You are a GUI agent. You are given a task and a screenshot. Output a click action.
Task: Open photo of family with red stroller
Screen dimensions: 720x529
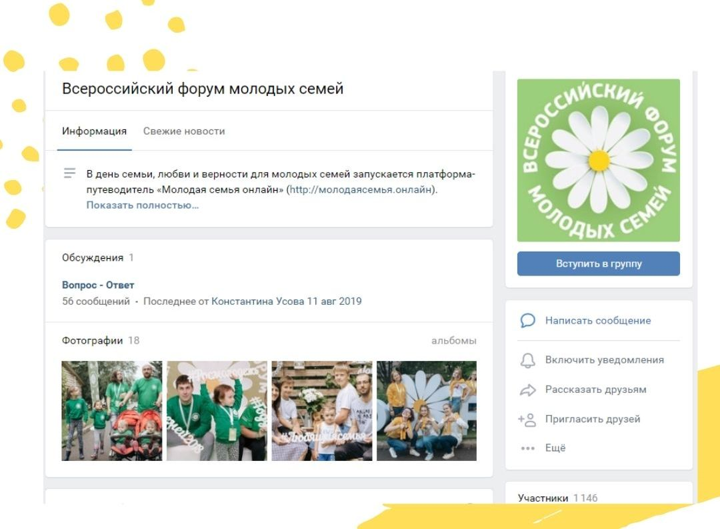[112, 411]
